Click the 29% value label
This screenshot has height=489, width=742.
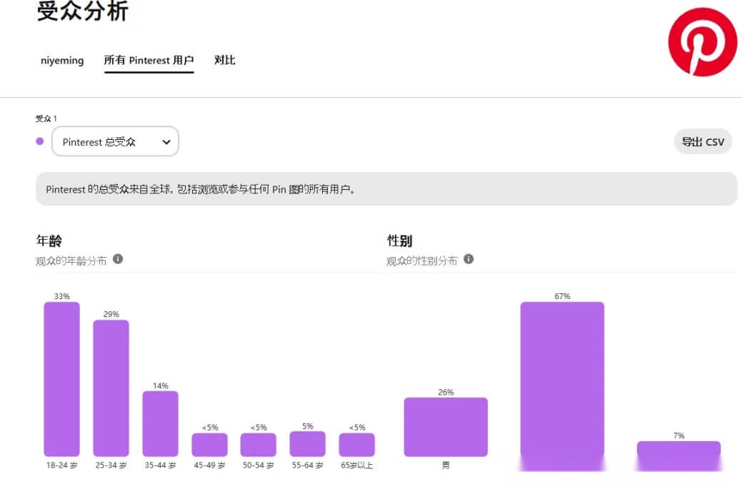point(111,315)
